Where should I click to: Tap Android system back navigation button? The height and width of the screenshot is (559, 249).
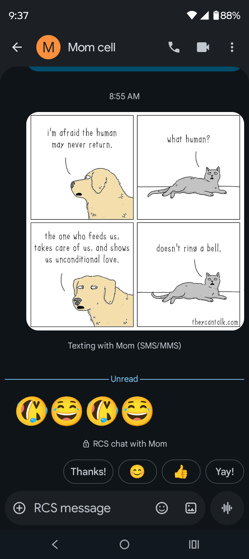(x=55, y=544)
